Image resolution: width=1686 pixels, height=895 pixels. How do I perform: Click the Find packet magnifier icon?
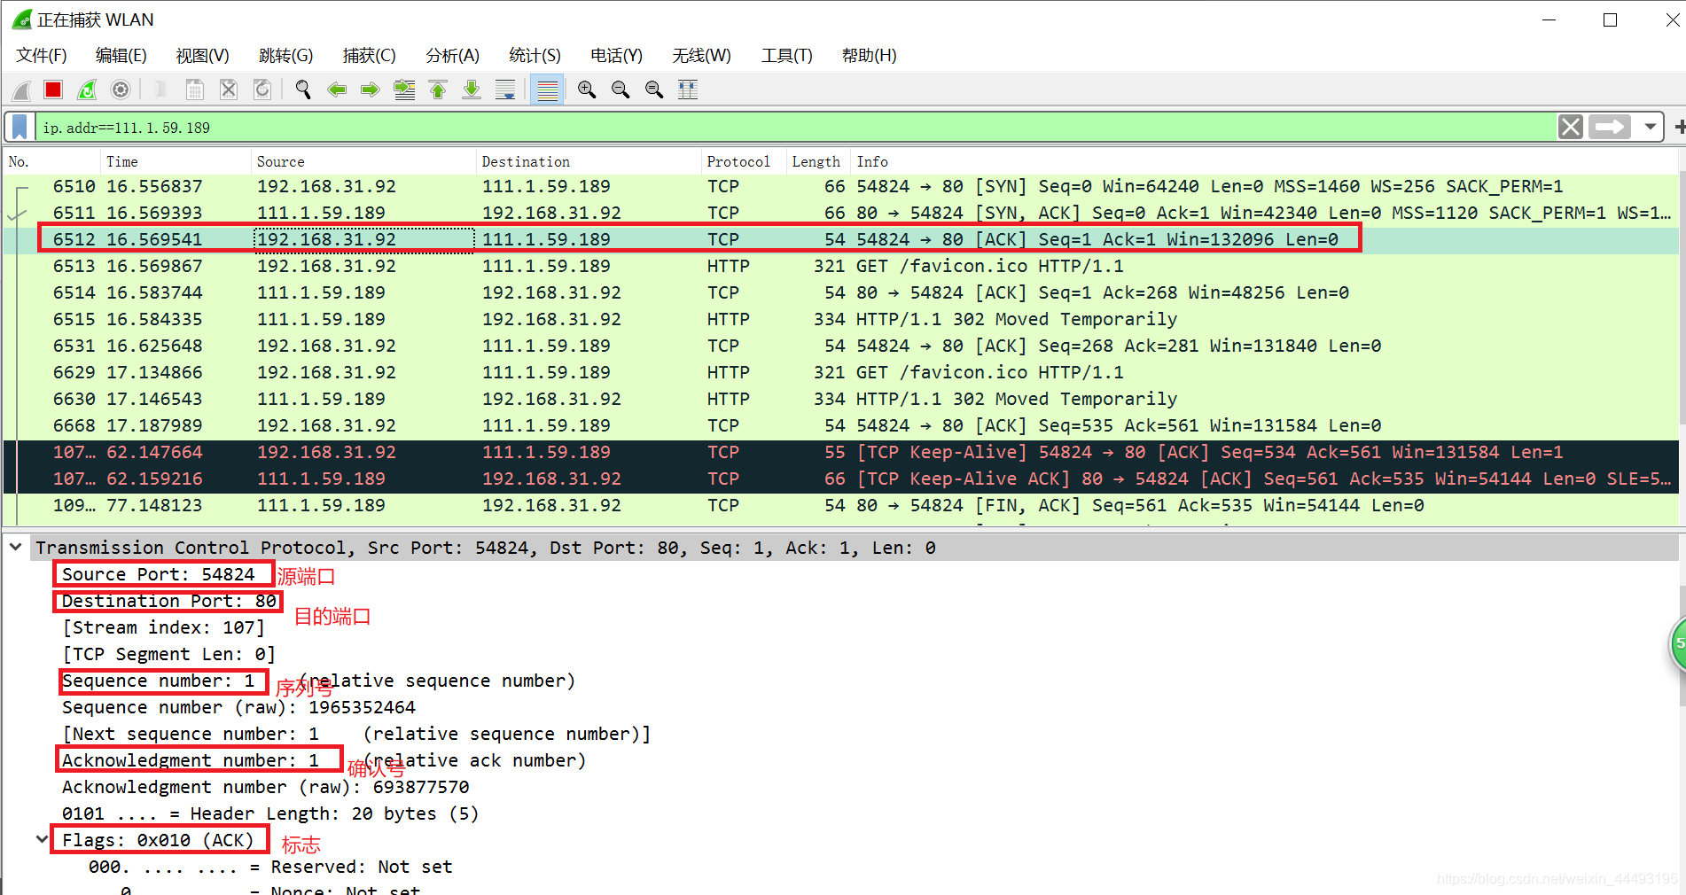click(303, 89)
